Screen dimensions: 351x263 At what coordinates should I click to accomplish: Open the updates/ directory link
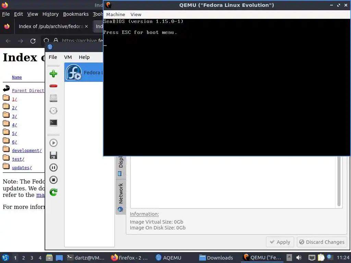22,167
